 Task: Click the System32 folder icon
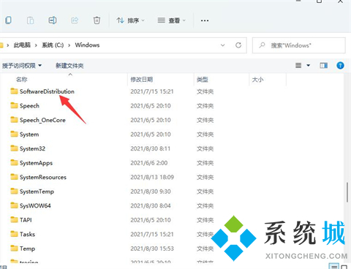pyautogui.click(x=14, y=148)
